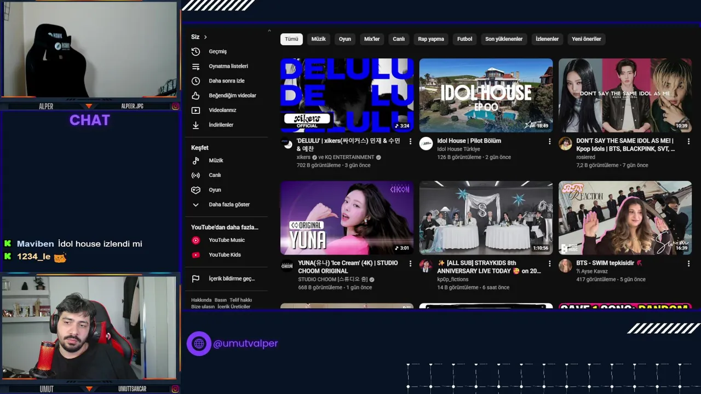Play the STRAYKIDS anniversary live thumbnail
This screenshot has width=701, height=394.
pos(486,218)
